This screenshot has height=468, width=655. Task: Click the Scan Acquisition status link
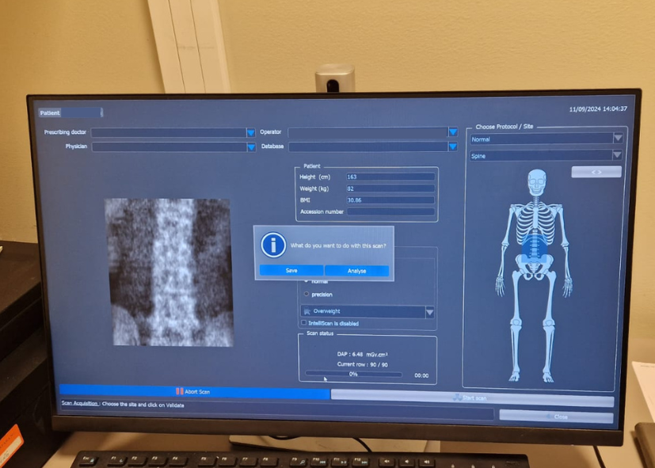pyautogui.click(x=80, y=403)
